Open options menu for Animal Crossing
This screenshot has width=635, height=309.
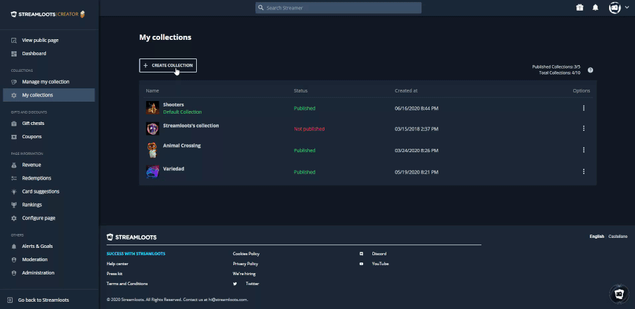(x=584, y=150)
